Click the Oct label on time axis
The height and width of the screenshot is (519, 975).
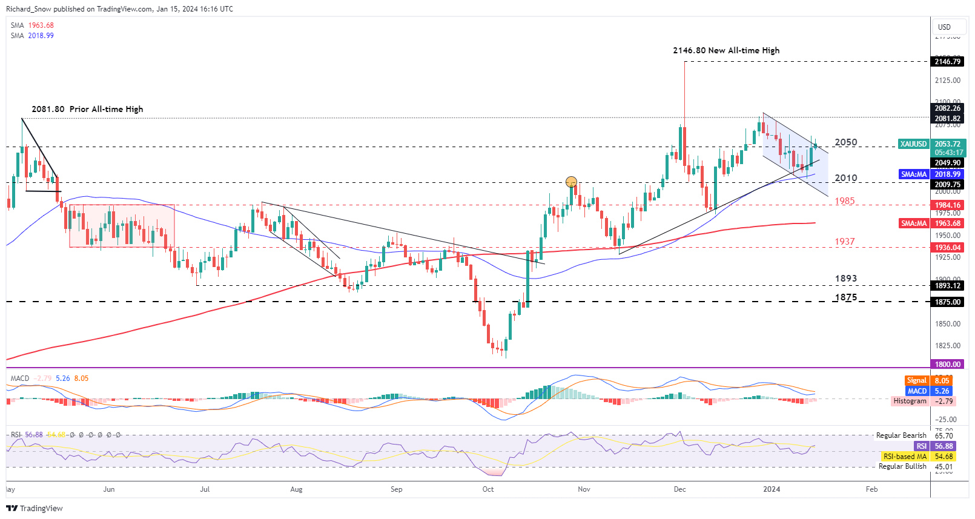point(488,489)
